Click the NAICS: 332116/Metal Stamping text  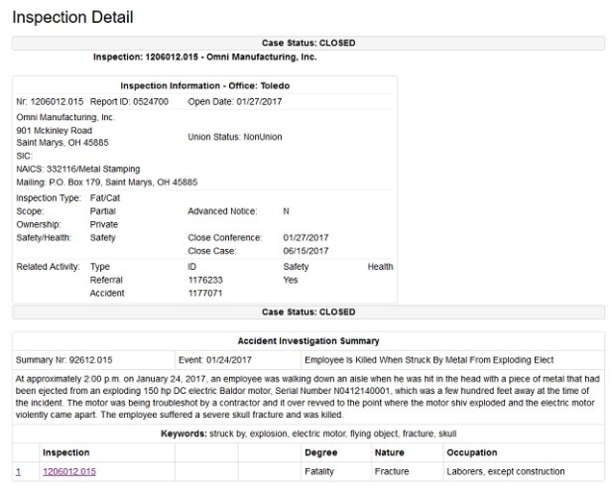(x=78, y=169)
